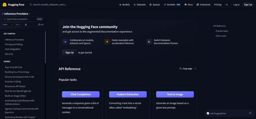Click the Docs book icon

click(185, 5)
